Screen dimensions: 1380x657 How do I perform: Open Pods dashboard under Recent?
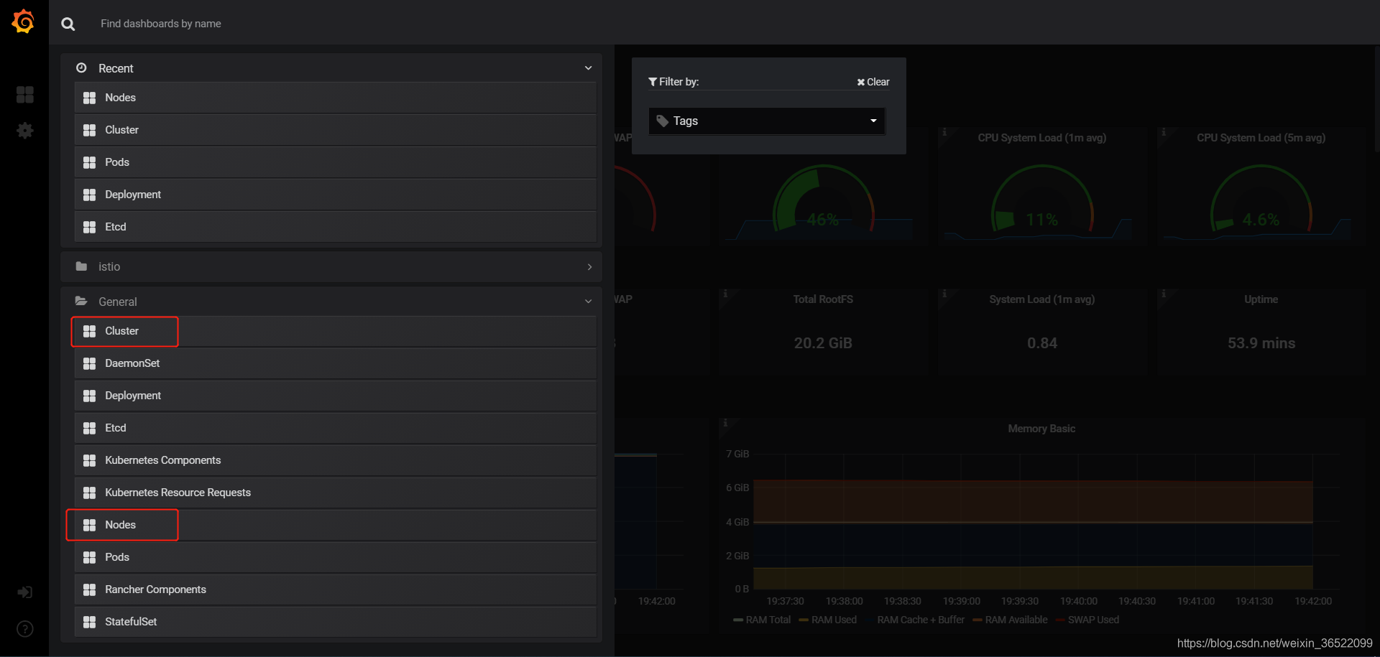(336, 162)
